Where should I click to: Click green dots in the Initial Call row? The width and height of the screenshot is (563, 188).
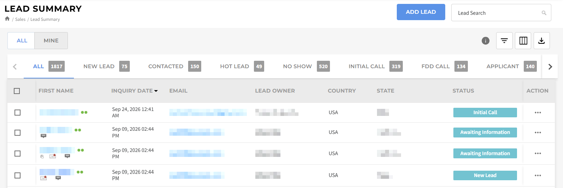(84, 112)
